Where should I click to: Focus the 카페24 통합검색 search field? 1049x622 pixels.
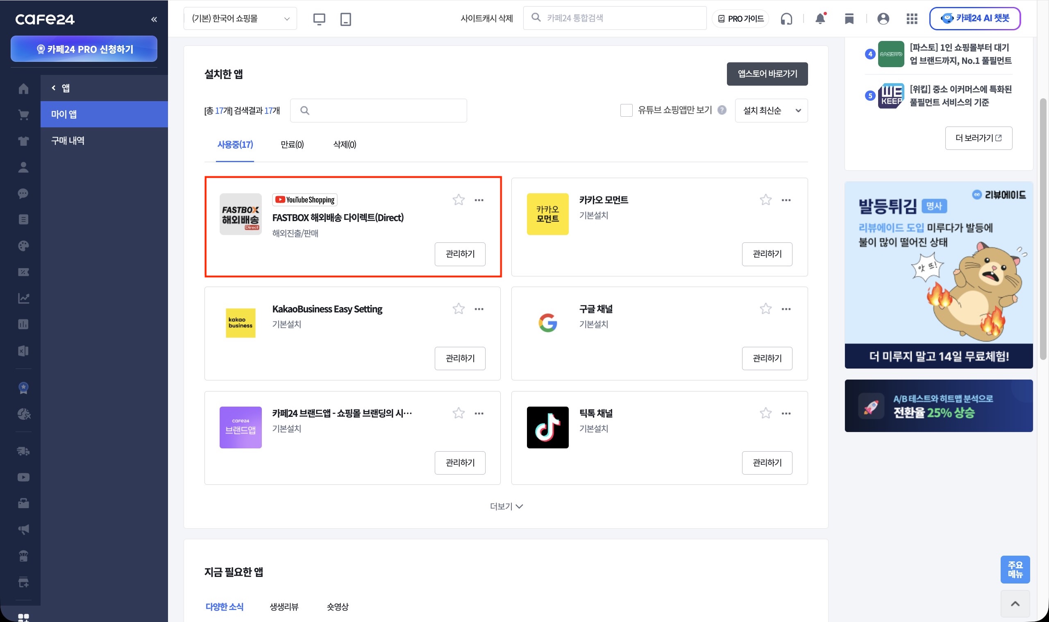coord(615,18)
